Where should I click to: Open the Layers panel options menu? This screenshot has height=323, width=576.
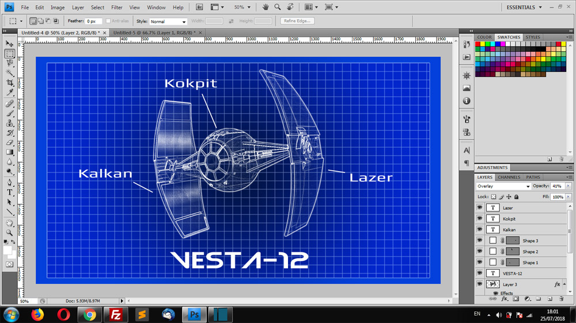569,178
